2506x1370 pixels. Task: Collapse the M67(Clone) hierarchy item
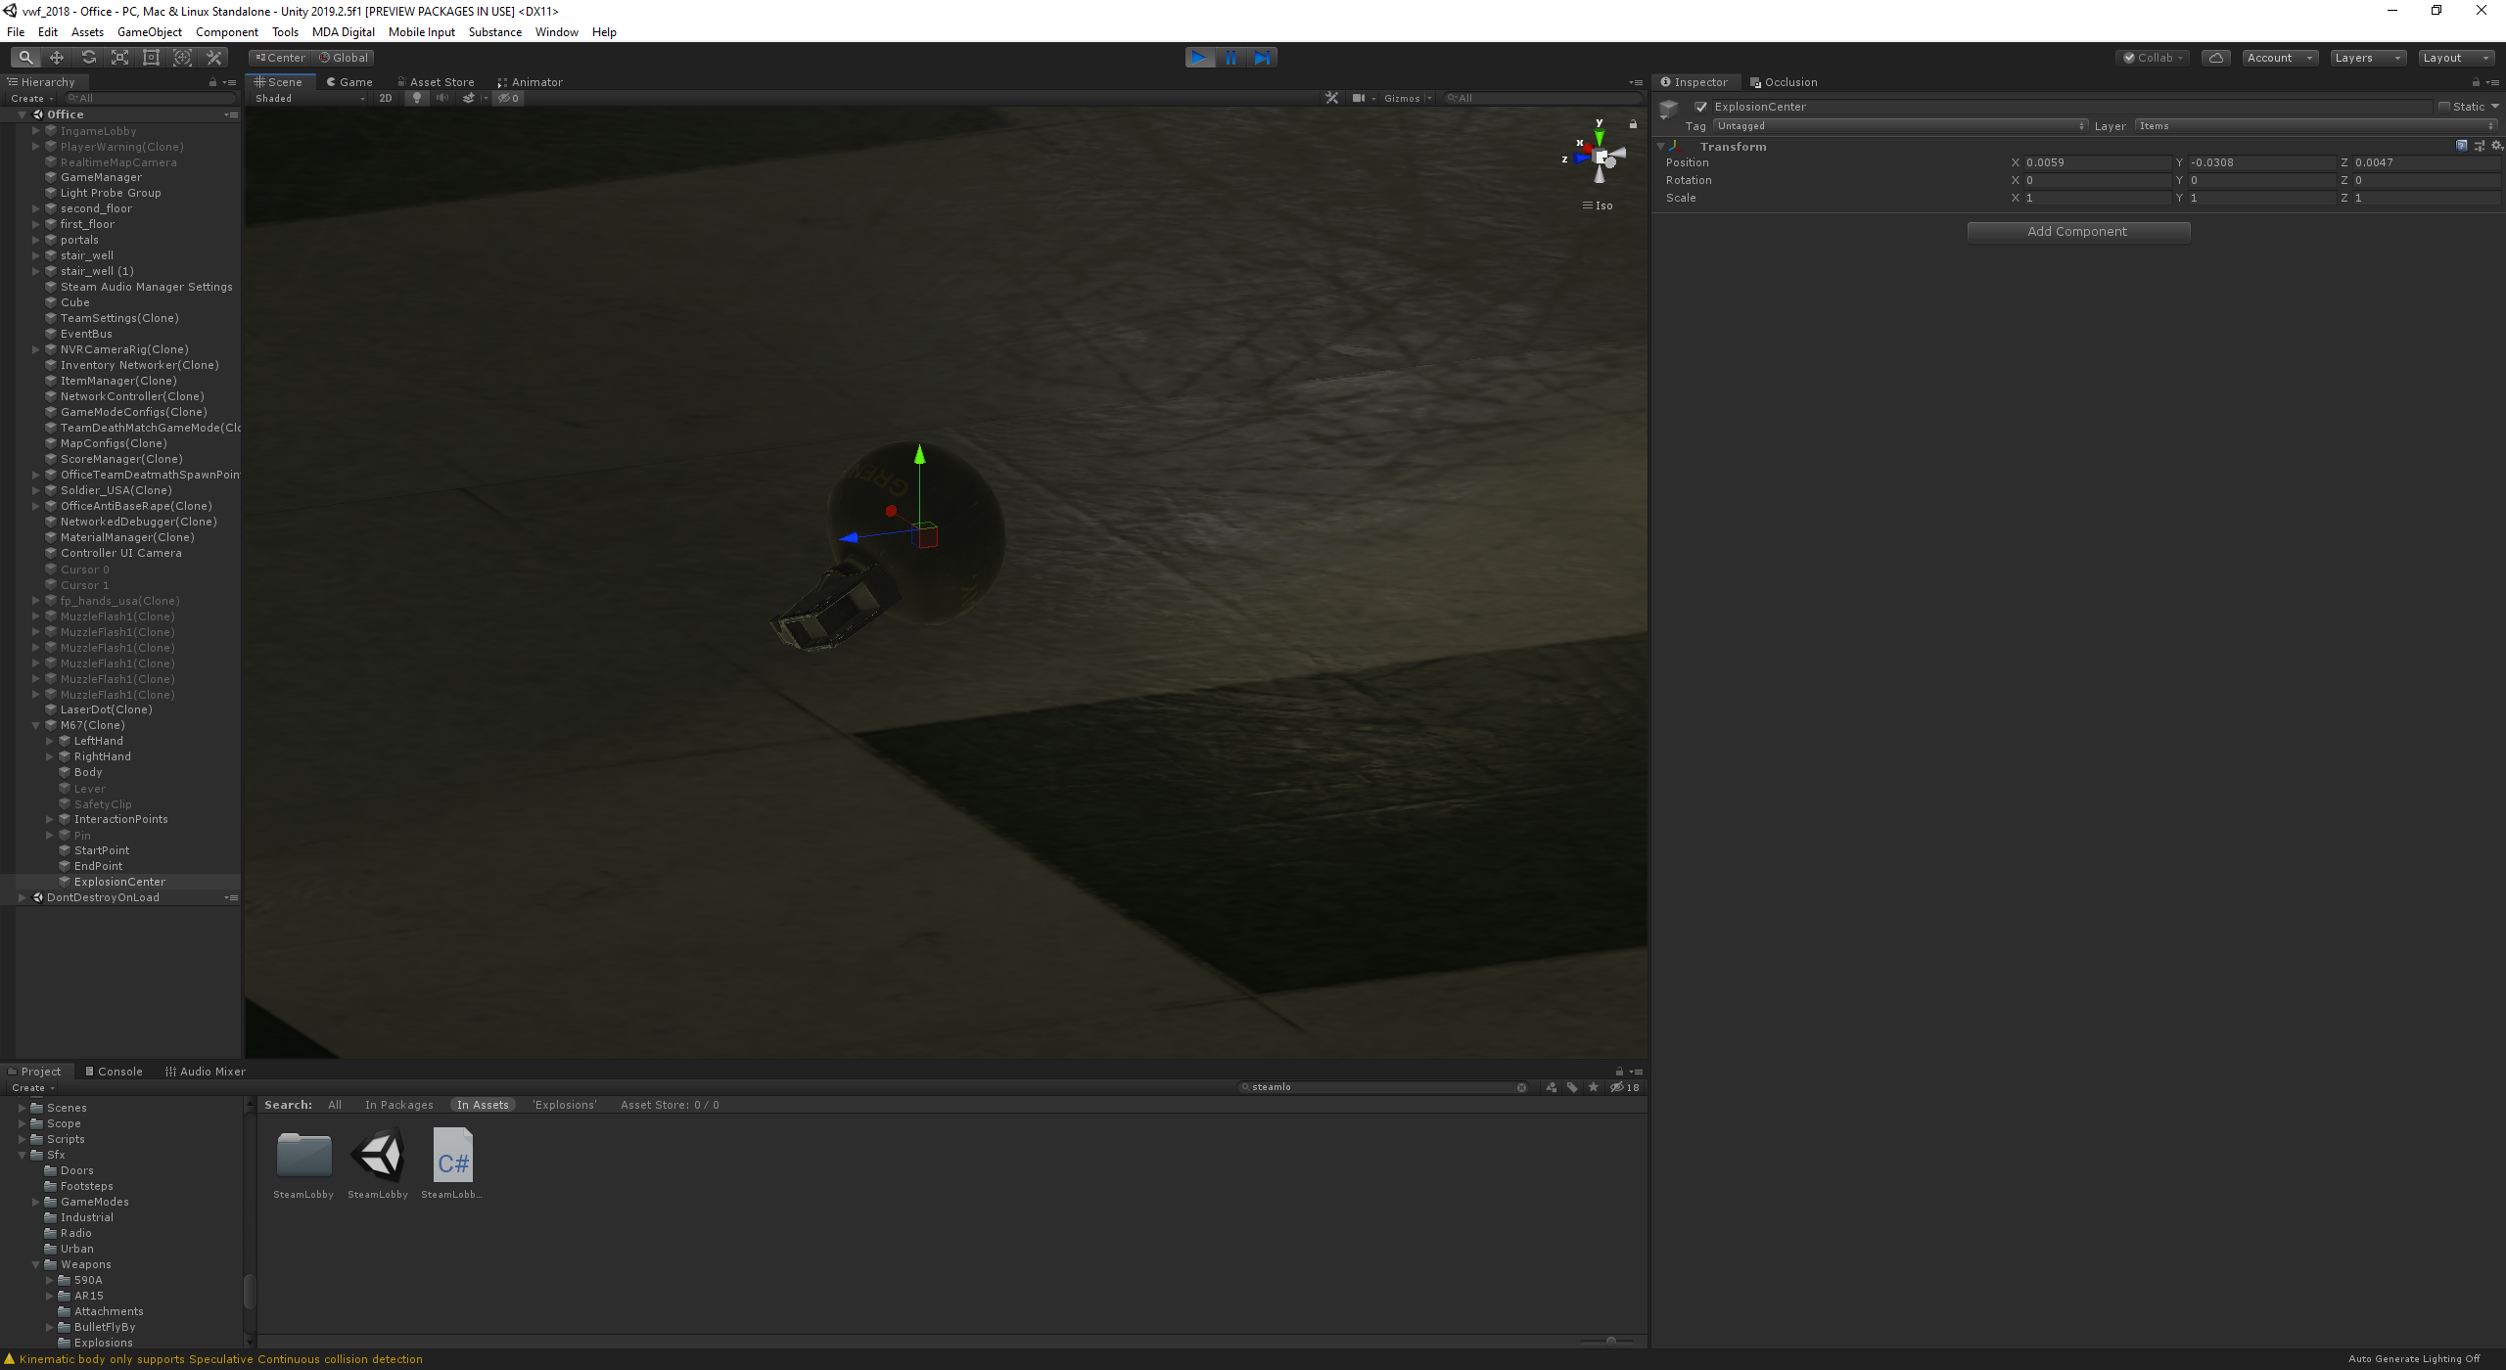tap(36, 724)
